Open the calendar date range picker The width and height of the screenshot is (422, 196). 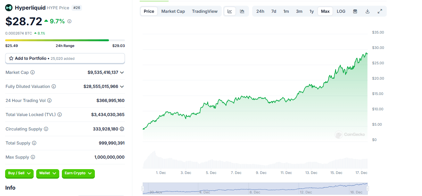[355, 11]
